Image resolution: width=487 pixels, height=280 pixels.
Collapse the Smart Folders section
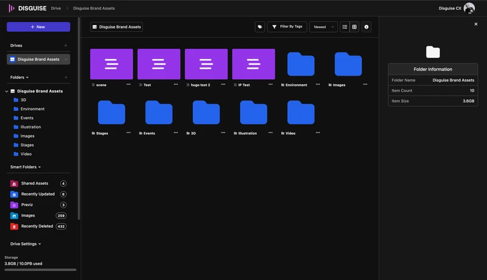click(26, 167)
